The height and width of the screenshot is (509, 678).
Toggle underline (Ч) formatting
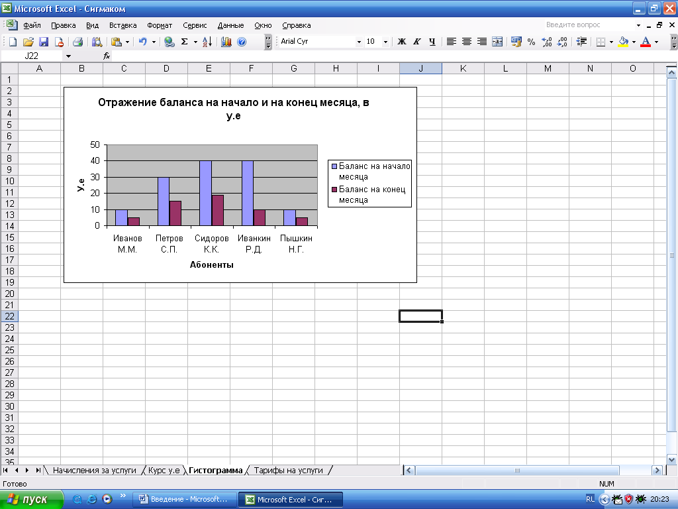tap(432, 42)
